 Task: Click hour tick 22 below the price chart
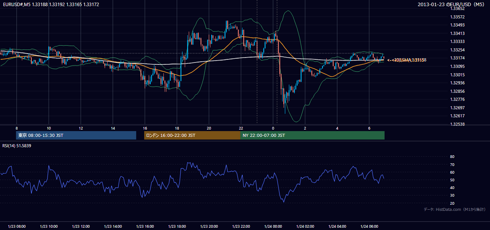click(241, 128)
